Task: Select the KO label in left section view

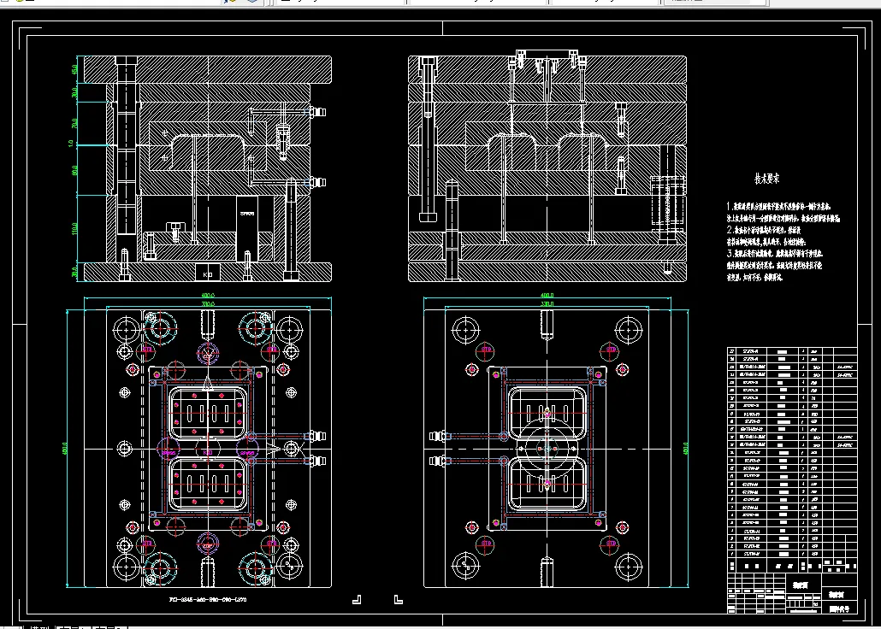Action: 207,274
